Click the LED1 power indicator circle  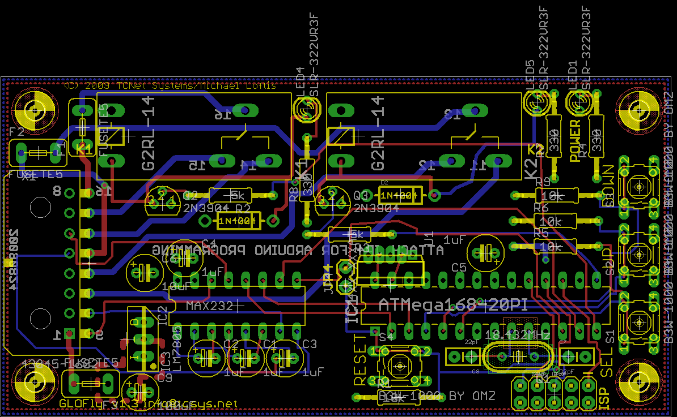click(x=579, y=102)
